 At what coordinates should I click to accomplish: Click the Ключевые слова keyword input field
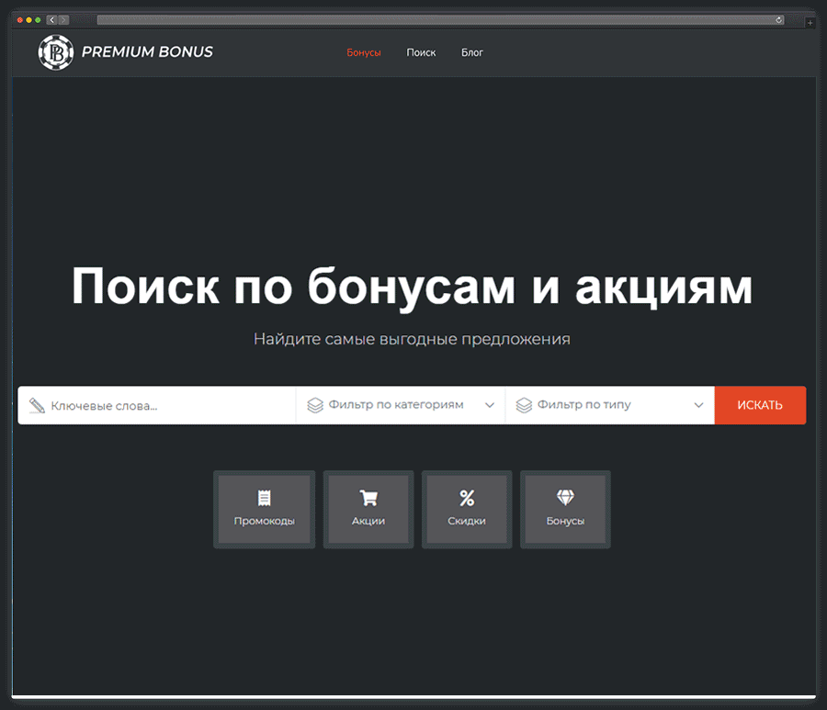(156, 405)
